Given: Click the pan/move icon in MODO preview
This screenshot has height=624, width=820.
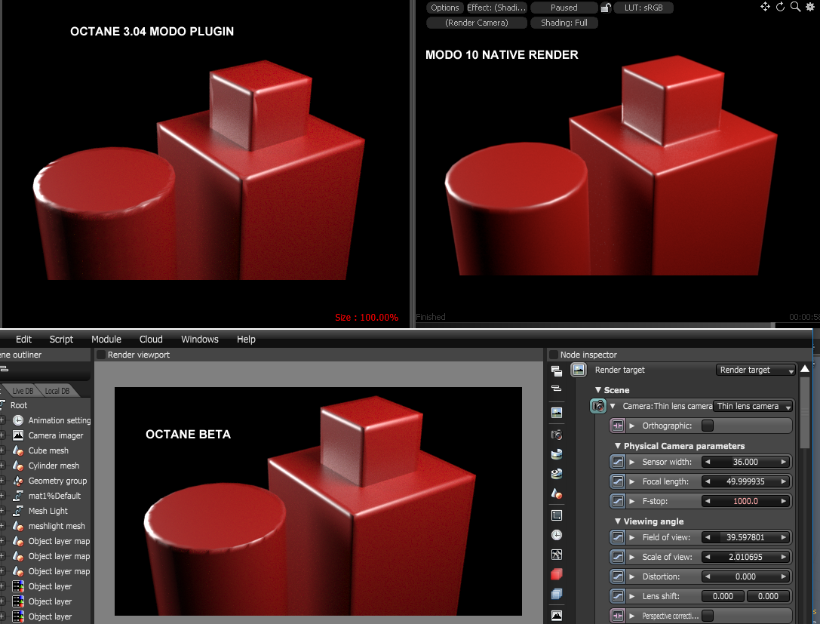Looking at the screenshot, I should (765, 7).
